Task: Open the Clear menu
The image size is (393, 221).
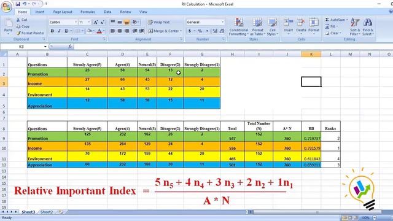Action: point(333,33)
